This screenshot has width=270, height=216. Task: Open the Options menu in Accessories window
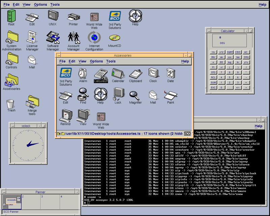[x=96, y=61]
